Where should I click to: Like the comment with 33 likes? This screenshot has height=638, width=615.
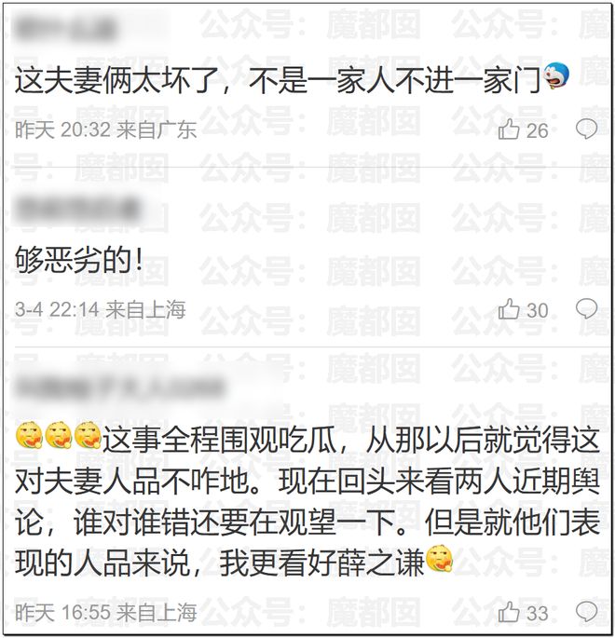pos(509,612)
